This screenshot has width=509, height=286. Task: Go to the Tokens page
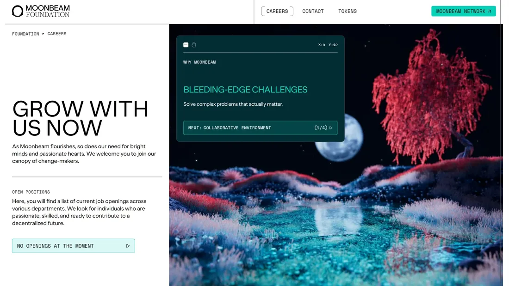(348, 12)
